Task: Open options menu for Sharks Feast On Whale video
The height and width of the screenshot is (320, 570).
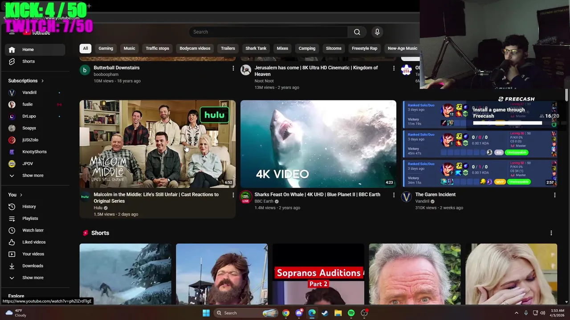Action: tap(394, 195)
